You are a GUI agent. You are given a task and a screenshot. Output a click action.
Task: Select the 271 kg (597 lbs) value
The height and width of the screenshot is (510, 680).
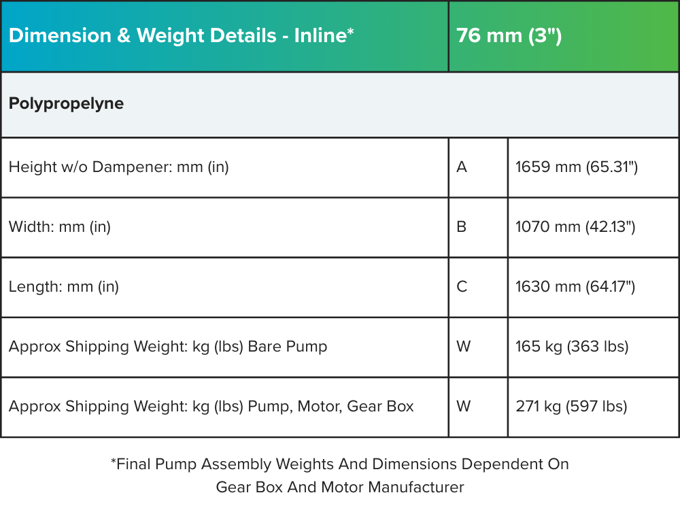(x=571, y=407)
